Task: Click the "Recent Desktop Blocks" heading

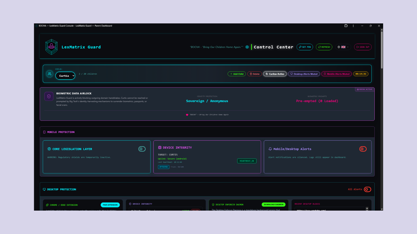Action: pos(307,204)
